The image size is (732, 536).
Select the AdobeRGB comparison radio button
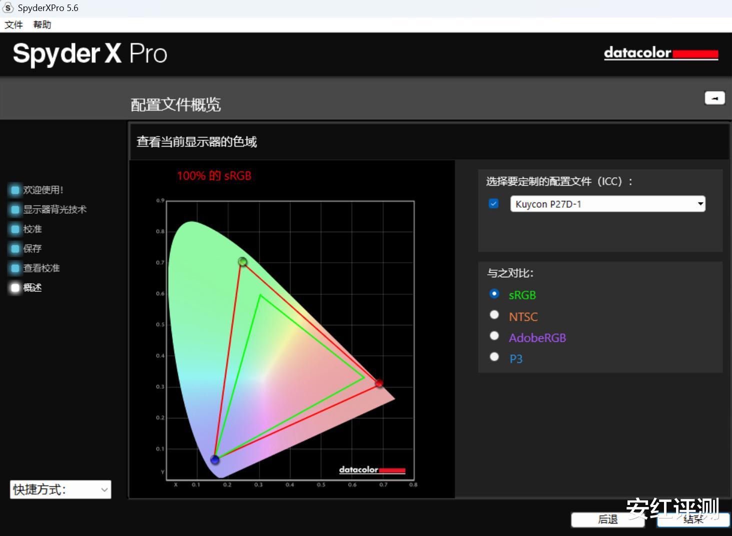(494, 336)
